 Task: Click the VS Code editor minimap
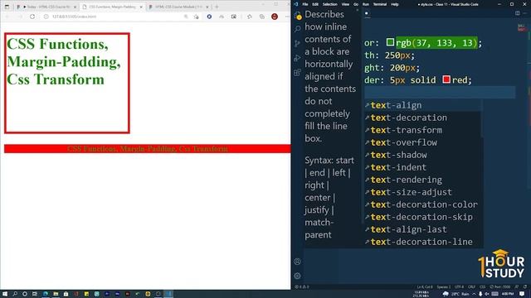click(522, 27)
